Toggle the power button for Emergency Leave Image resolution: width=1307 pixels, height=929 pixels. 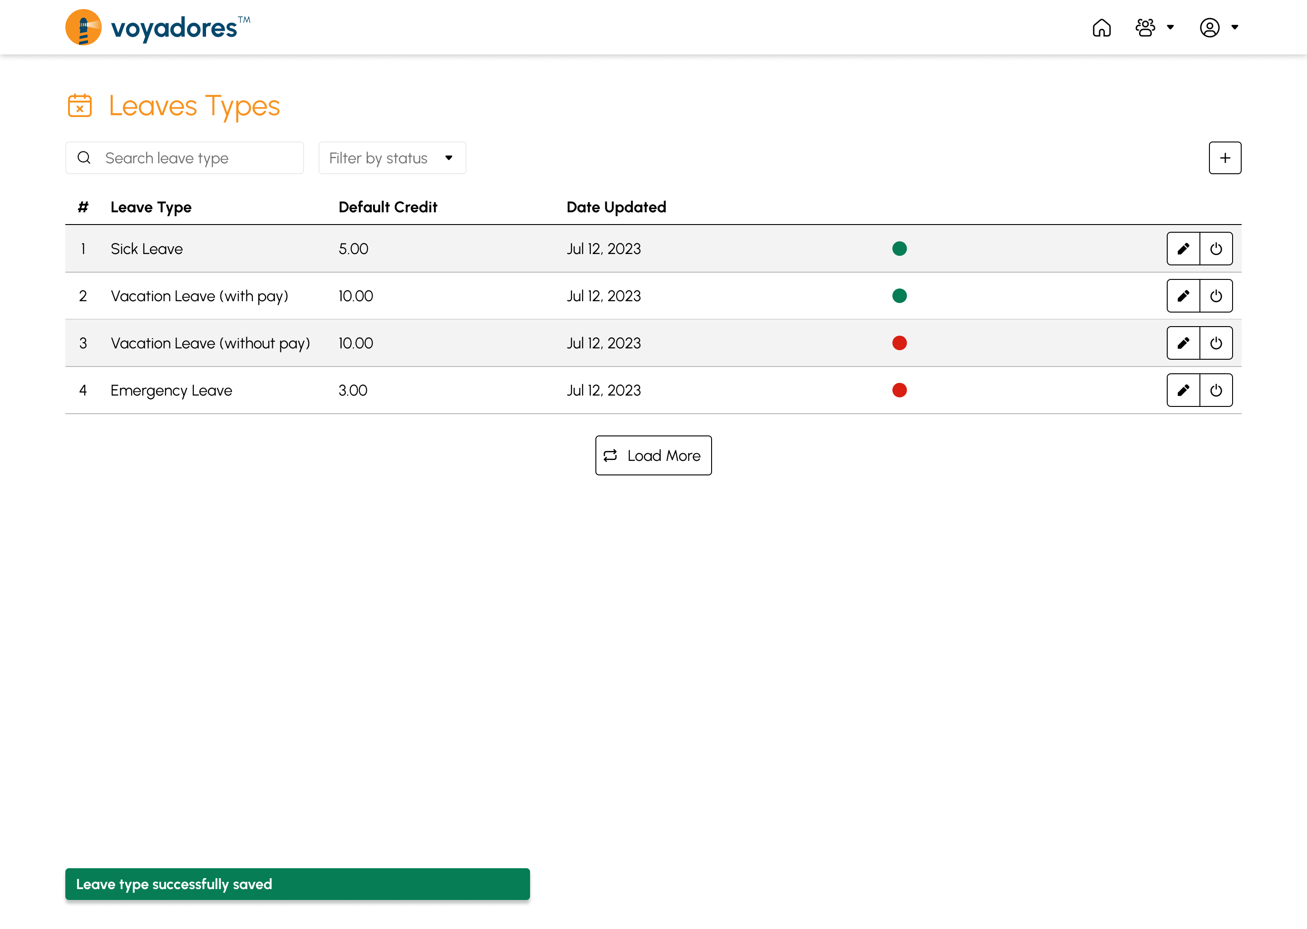[1217, 390]
